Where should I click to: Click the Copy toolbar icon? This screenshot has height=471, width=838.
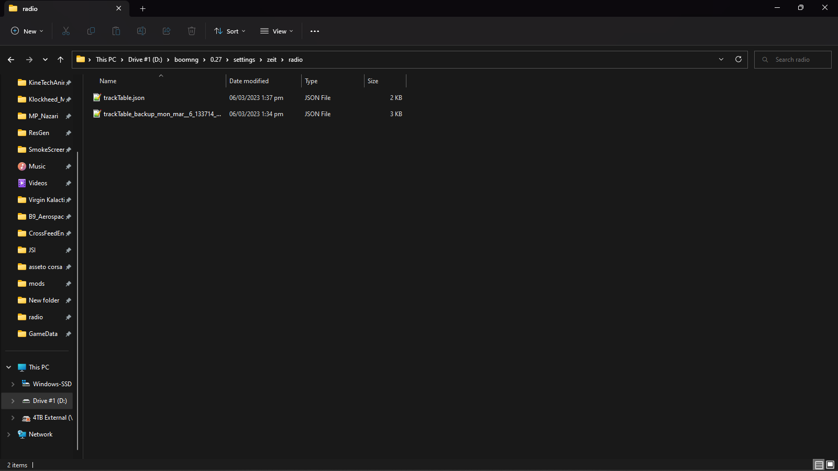[x=91, y=31]
